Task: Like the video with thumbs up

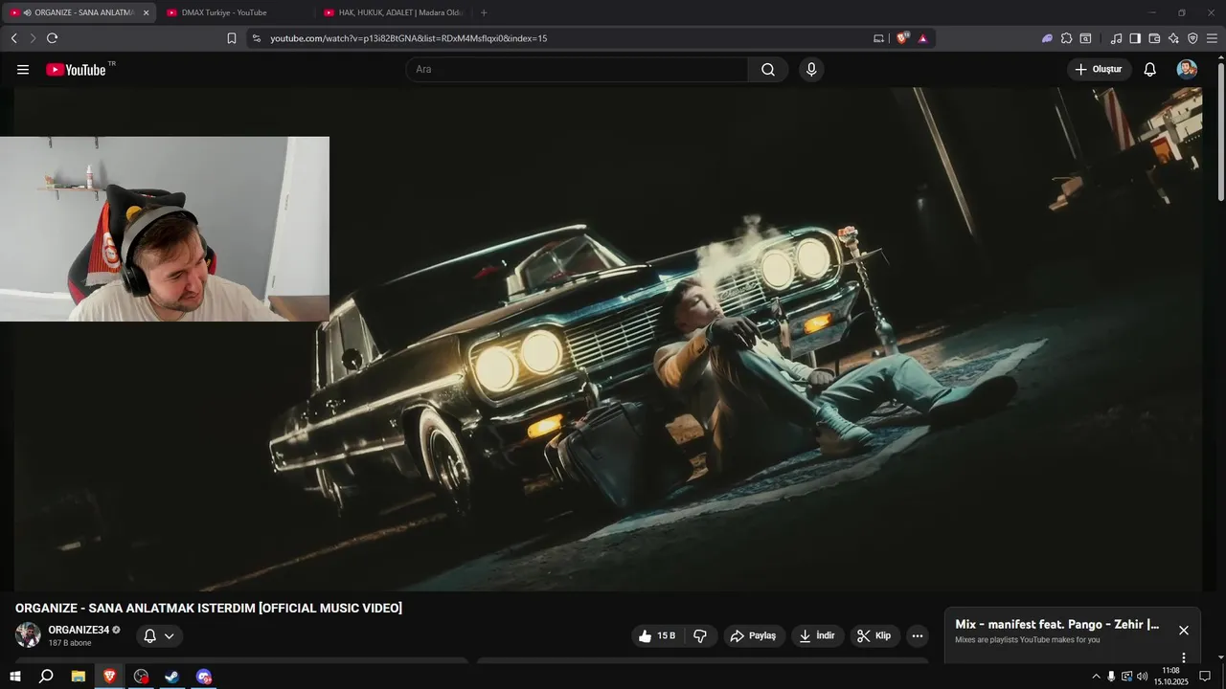Action: (x=657, y=635)
